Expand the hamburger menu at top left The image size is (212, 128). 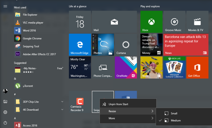(5, 6)
